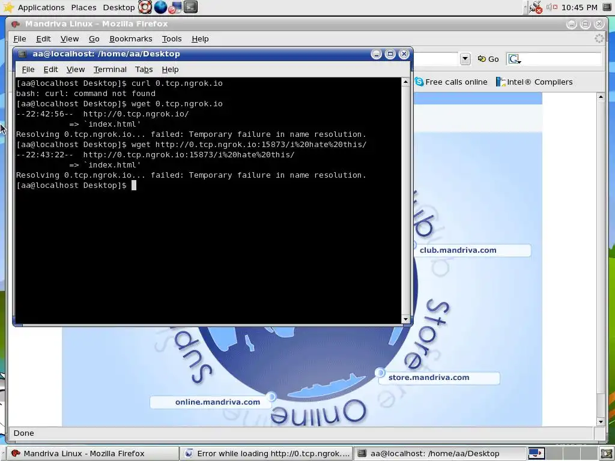The width and height of the screenshot is (615, 461).
Task: Maximize the terminal window
Action: click(390, 54)
